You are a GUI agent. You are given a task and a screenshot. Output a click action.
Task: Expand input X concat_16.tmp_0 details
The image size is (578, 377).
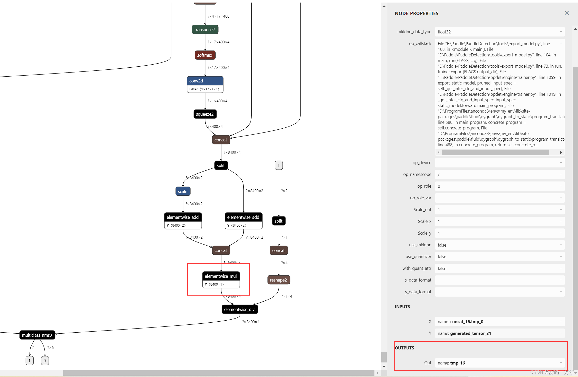(561, 321)
